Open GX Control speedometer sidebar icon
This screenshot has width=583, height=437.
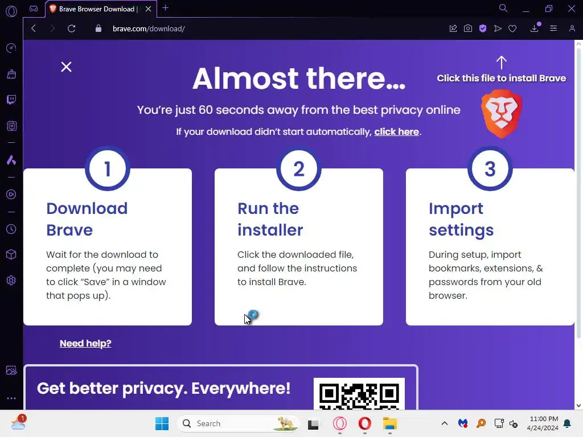(x=11, y=48)
